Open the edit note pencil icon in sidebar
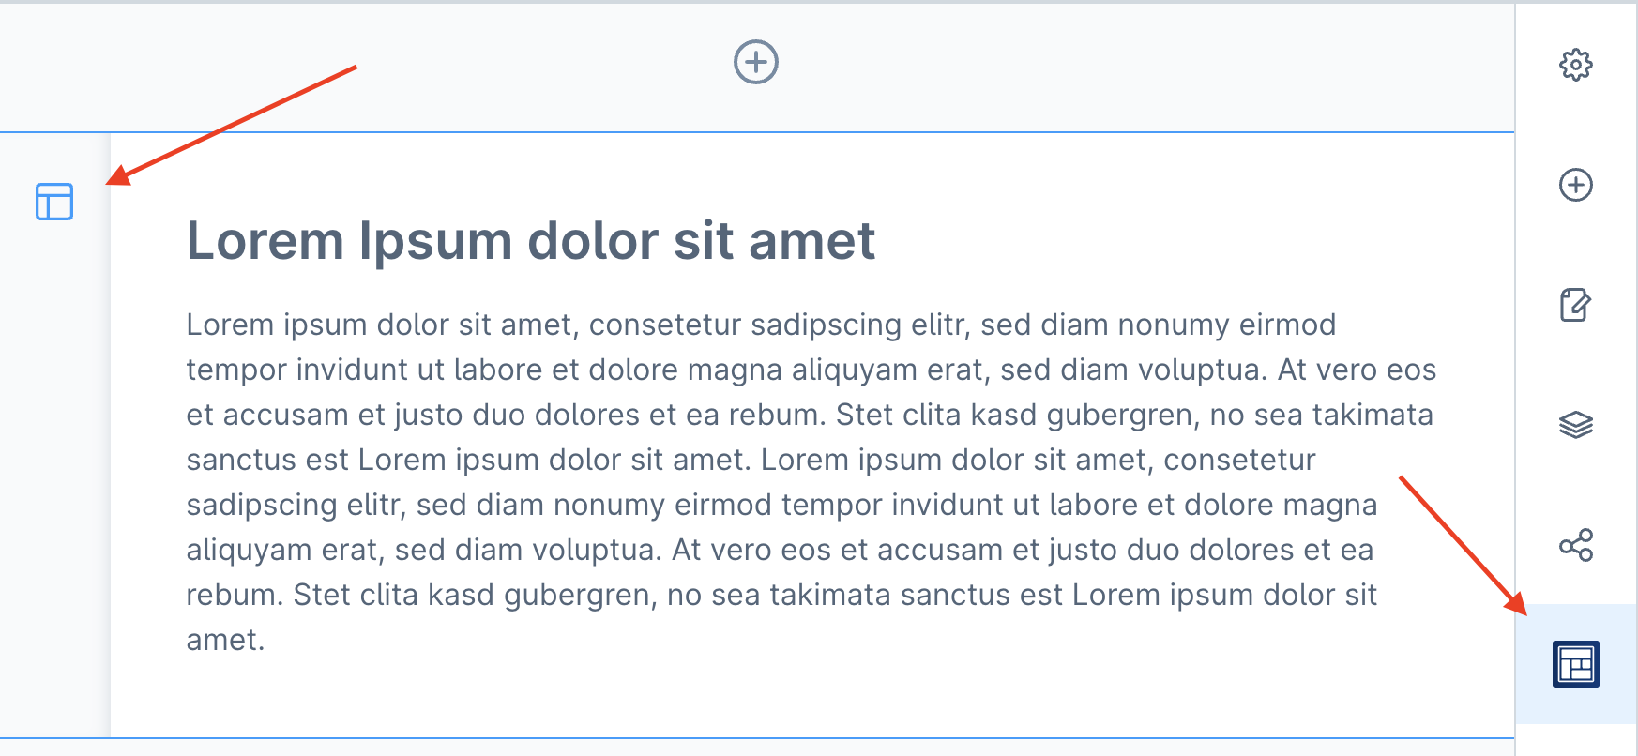The height and width of the screenshot is (756, 1638). tap(1575, 305)
